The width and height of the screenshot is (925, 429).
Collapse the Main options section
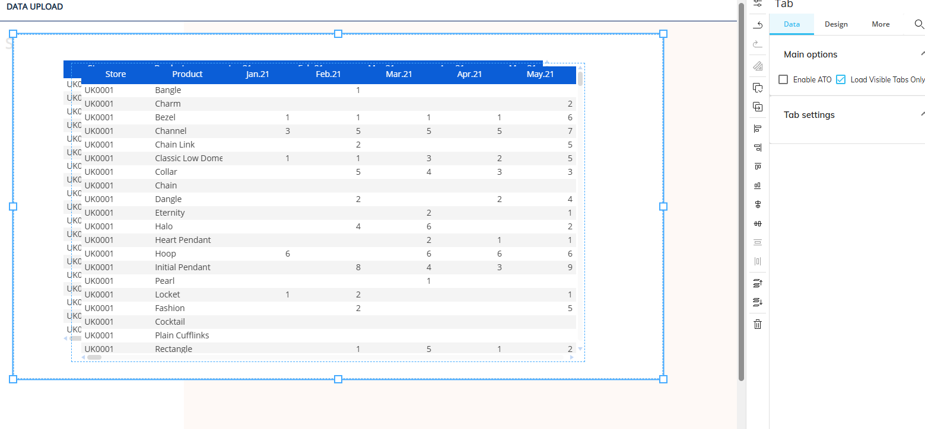922,54
